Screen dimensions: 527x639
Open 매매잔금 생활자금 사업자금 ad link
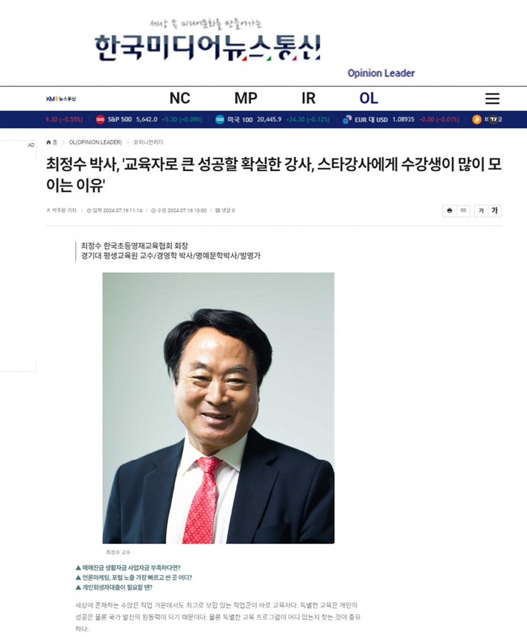click(128, 568)
